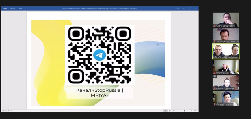Open the Вид menu
Viewport: 251px width, 119px height.
pyautogui.click(x=20, y=8)
